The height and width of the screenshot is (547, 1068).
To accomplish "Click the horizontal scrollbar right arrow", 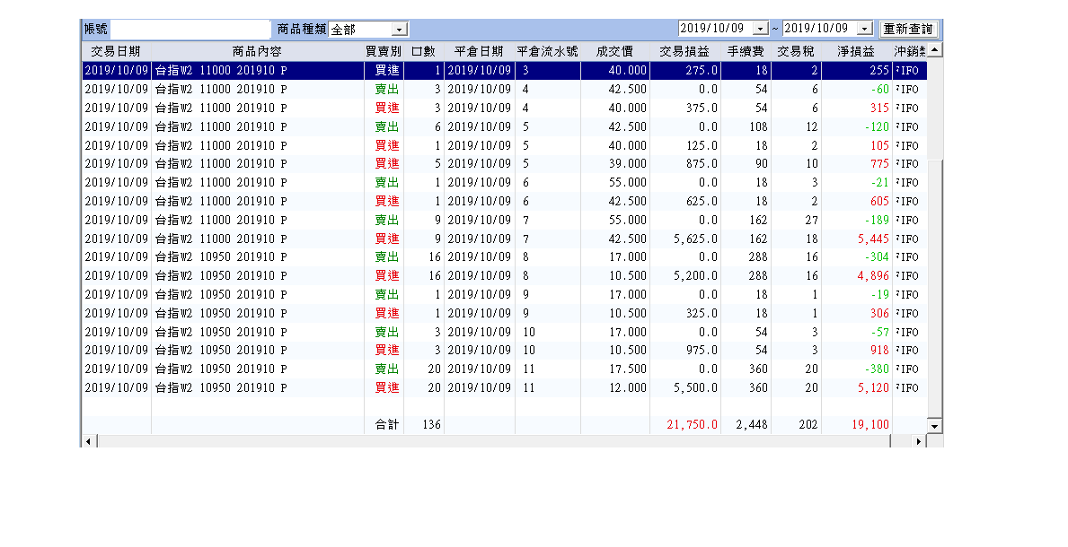I will 919,441.
